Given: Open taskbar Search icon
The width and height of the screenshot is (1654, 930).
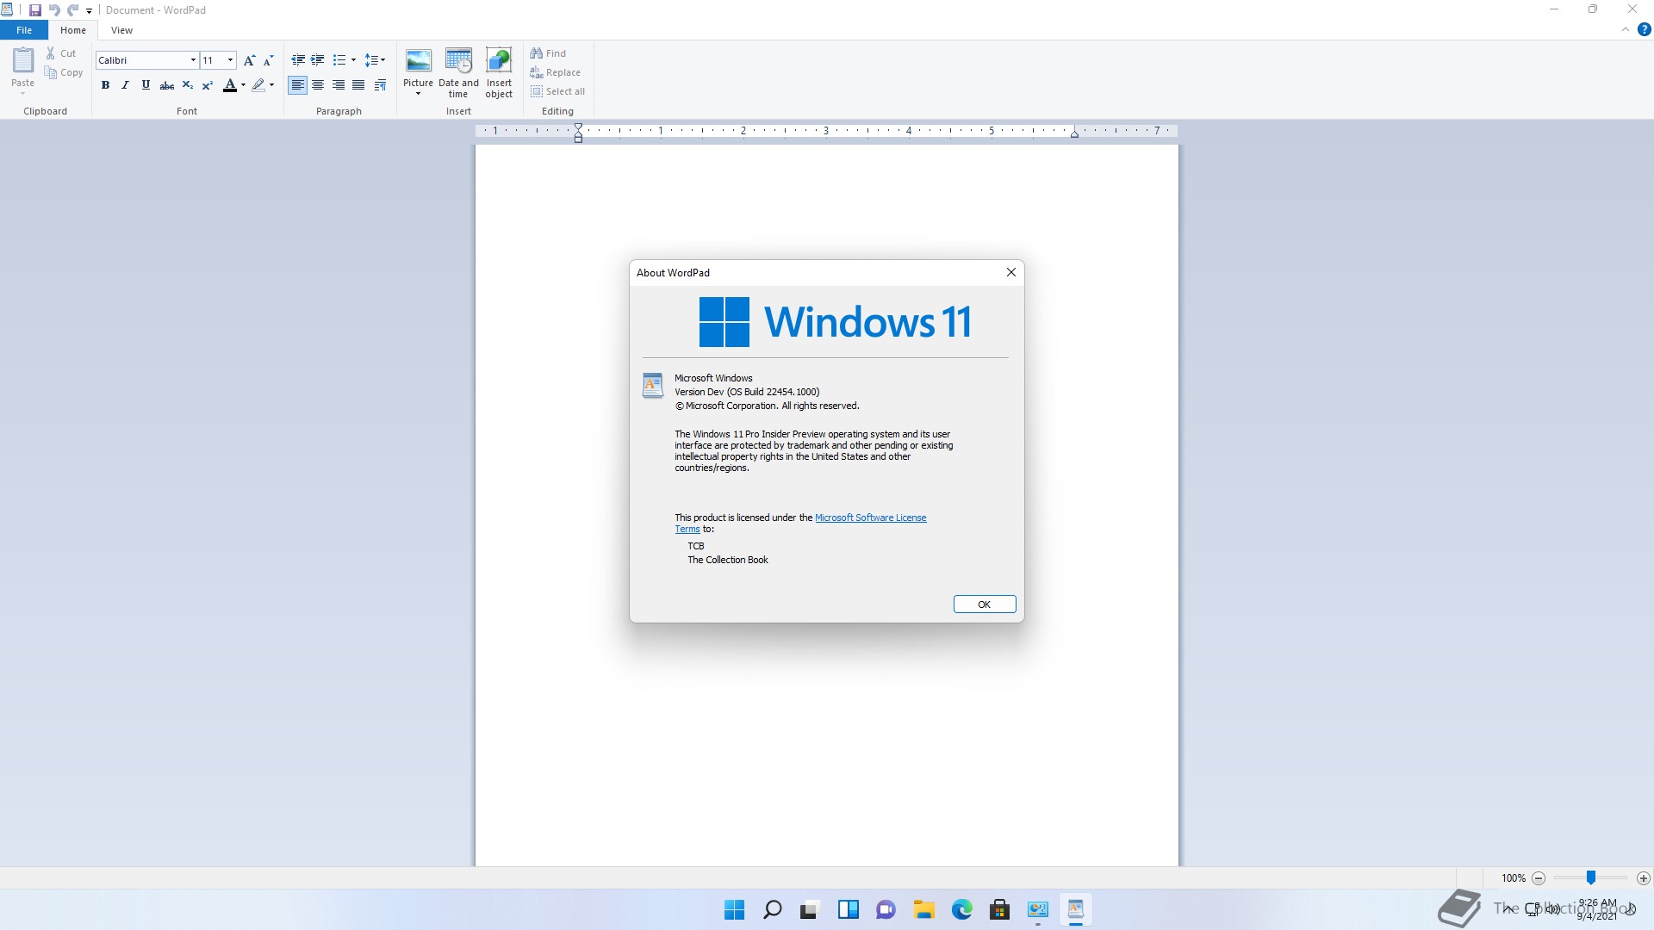Looking at the screenshot, I should [772, 909].
